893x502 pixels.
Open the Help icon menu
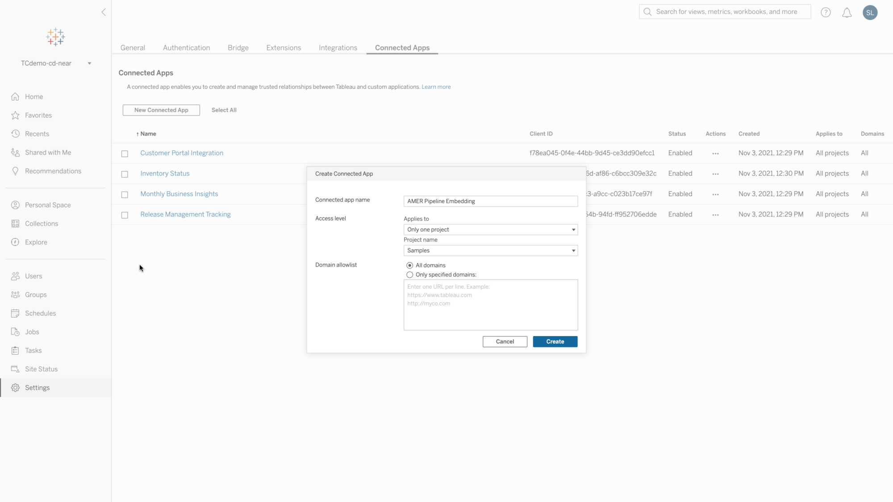[826, 12]
